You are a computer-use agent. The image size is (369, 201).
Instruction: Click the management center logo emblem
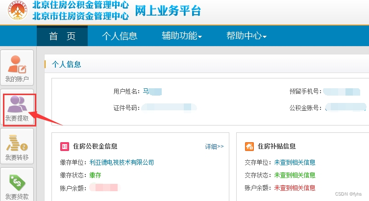pyautogui.click(x=16, y=11)
